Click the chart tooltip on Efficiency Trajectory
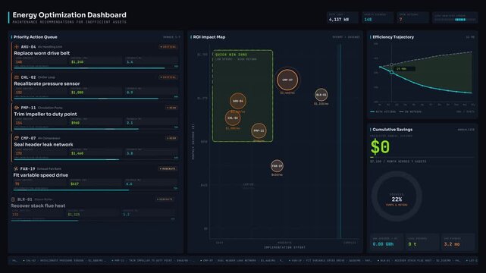The height and width of the screenshot is (273, 486). pyautogui.click(x=404, y=69)
